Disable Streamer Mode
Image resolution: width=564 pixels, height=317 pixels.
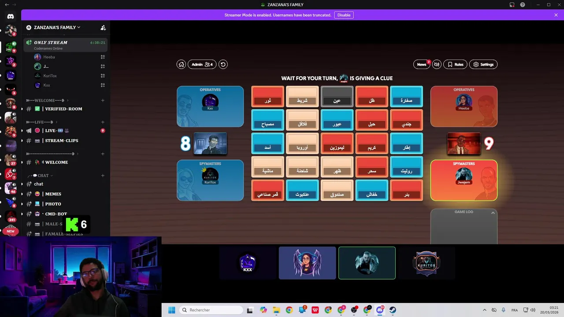point(344,15)
